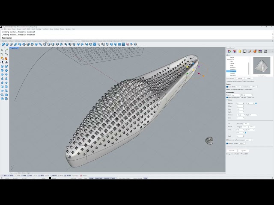The width and height of the screenshot is (274, 205).
Task: Open the monitor Display panel tab
Action: point(244,51)
